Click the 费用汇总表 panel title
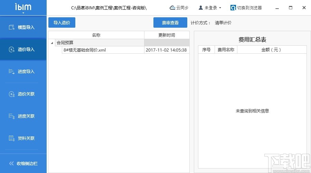The image size is (311, 173). pyautogui.click(x=252, y=39)
